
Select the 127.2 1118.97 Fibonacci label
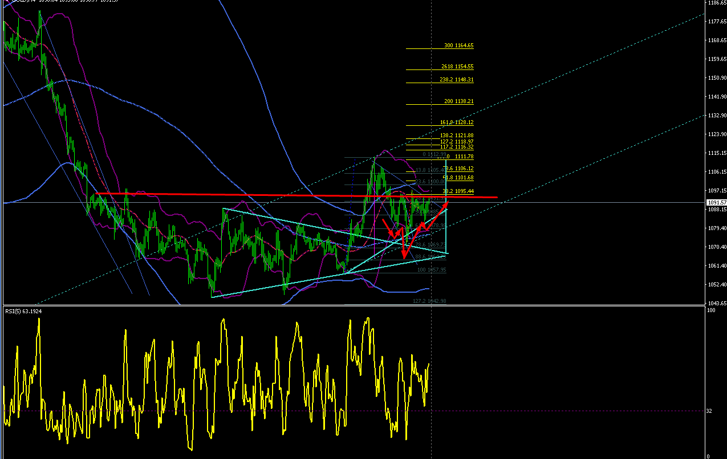click(x=457, y=141)
